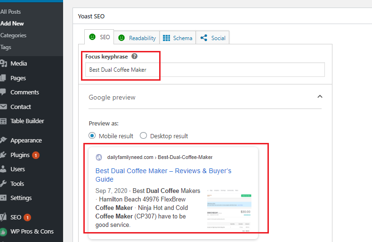The image size is (372, 242).
Task: Collapse the Google preview section
Action: [x=320, y=97]
